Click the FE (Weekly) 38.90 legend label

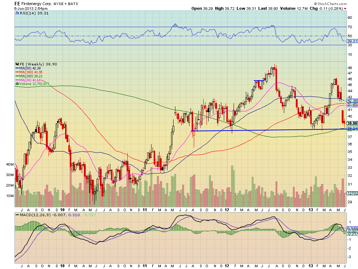(x=38, y=64)
